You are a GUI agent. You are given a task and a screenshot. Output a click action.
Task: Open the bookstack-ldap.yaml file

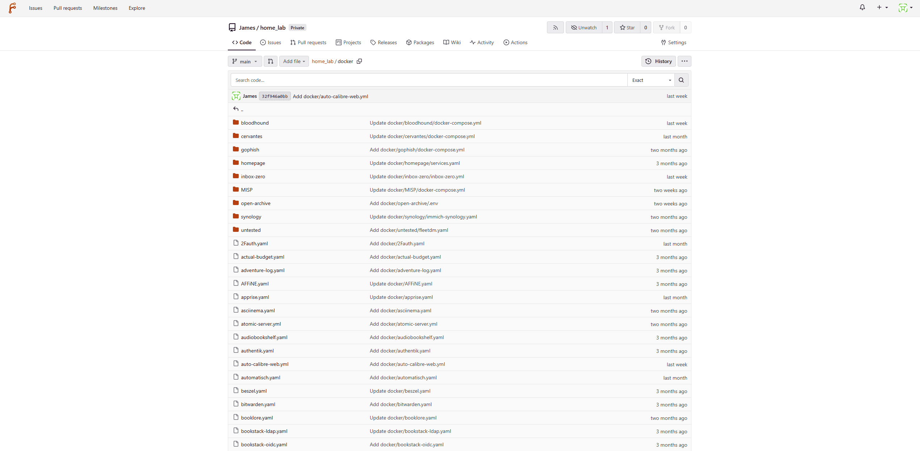point(264,431)
